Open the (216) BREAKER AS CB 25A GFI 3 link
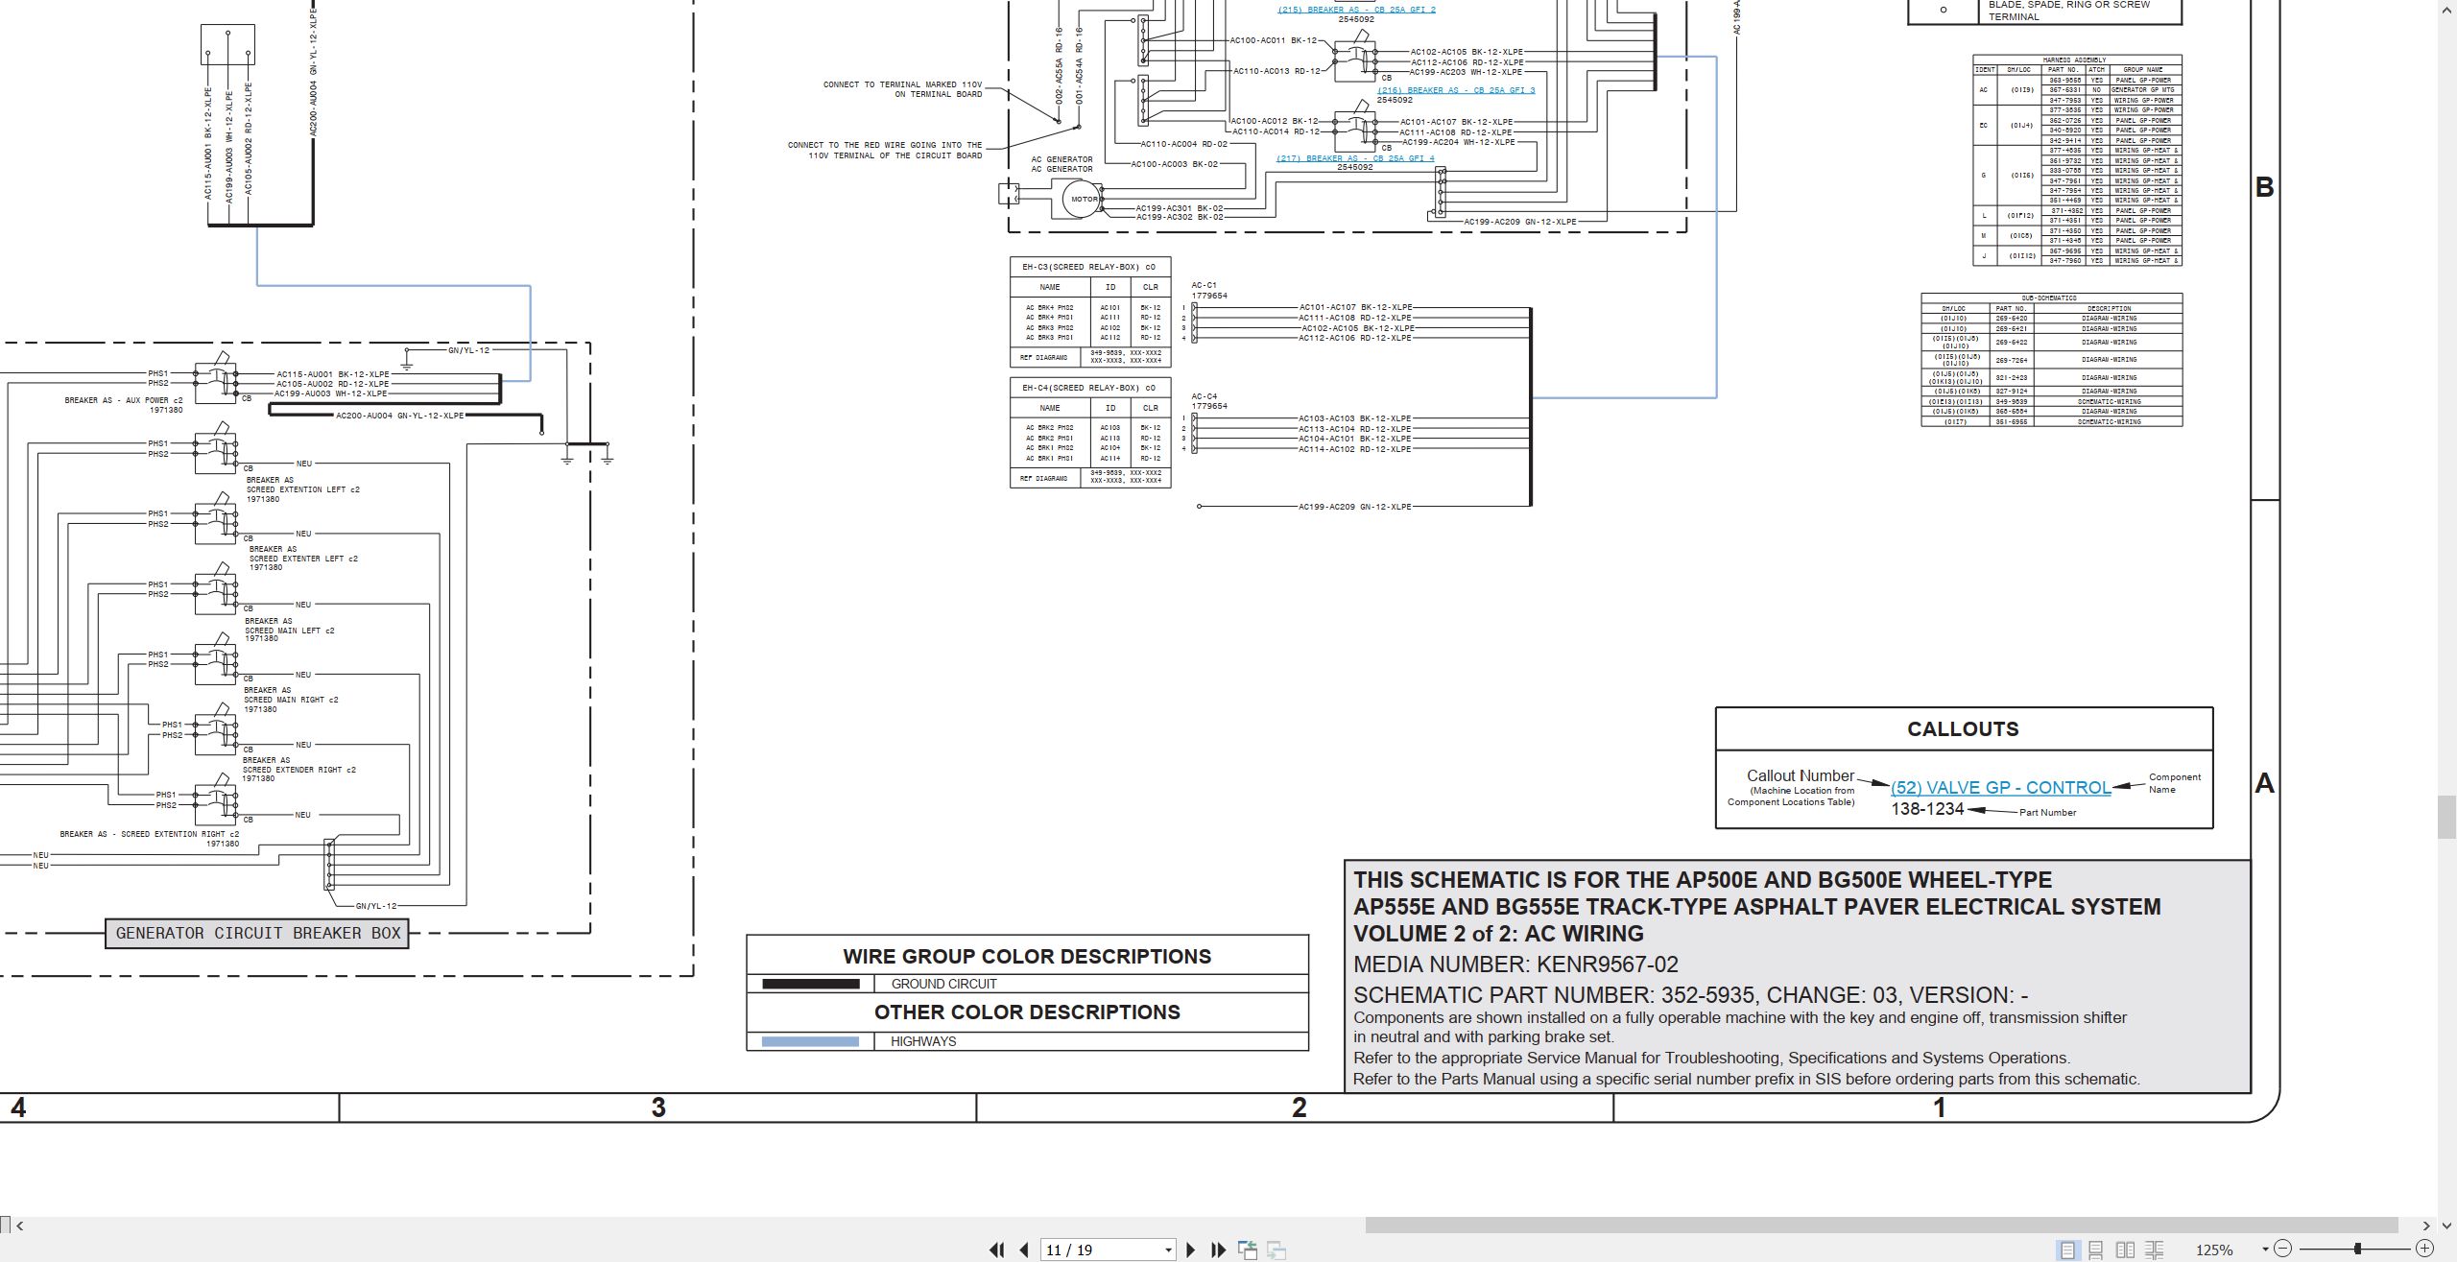The width and height of the screenshot is (2457, 1262). pos(1456,90)
